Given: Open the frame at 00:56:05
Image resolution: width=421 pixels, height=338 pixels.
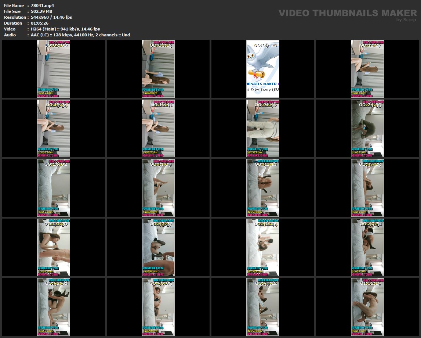Looking at the screenshot, I should point(158,307).
